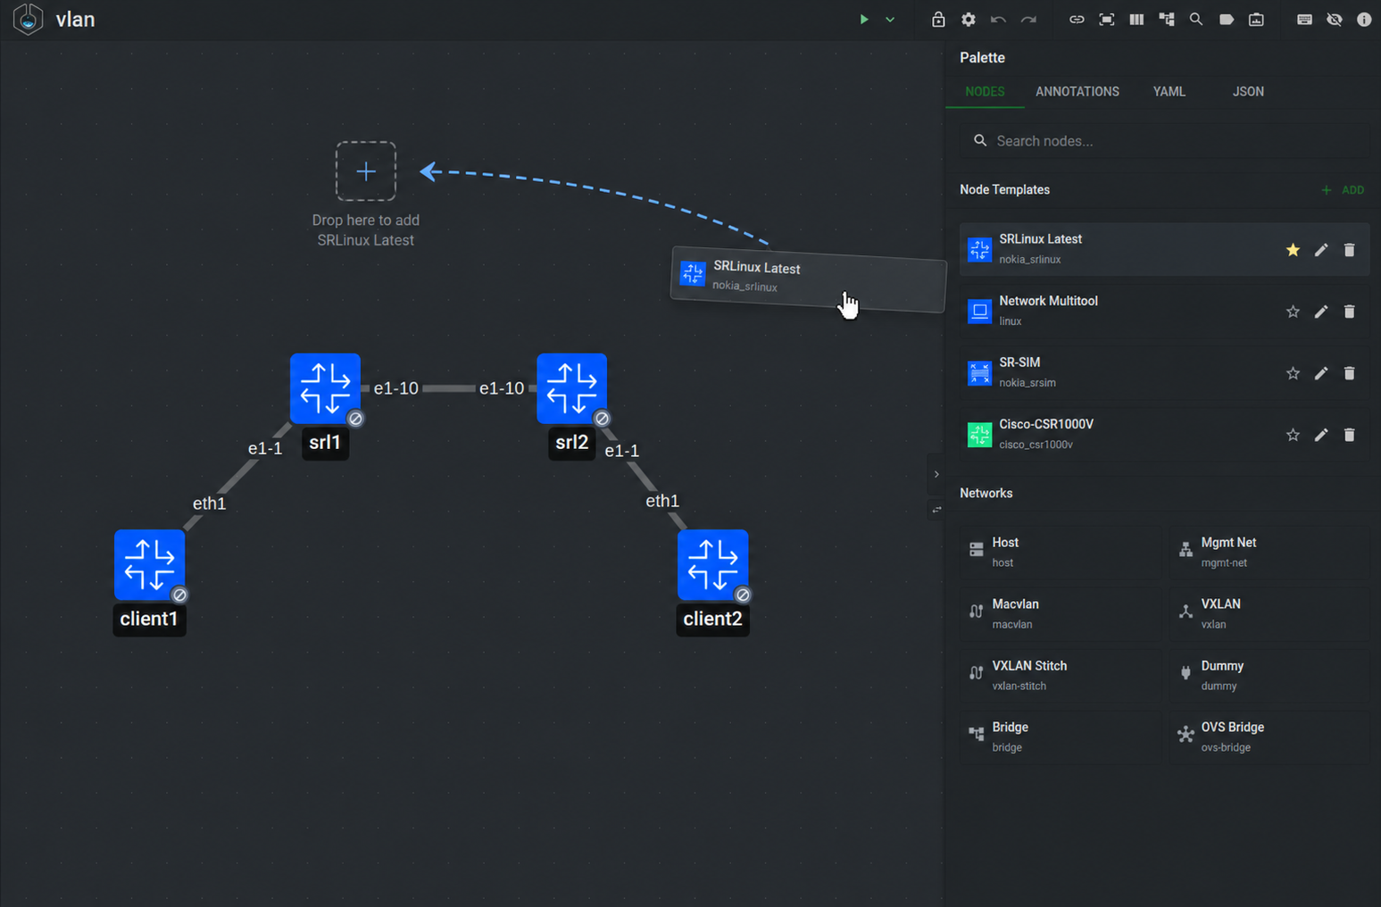The image size is (1381, 907).
Task: Undo the last action
Action: pos(998,20)
